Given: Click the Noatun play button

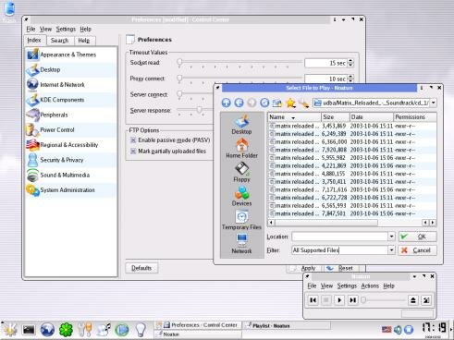Looking at the screenshot, I should point(339,300).
